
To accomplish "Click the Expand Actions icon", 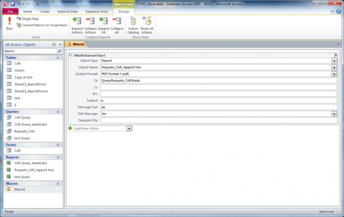I will (x=77, y=26).
